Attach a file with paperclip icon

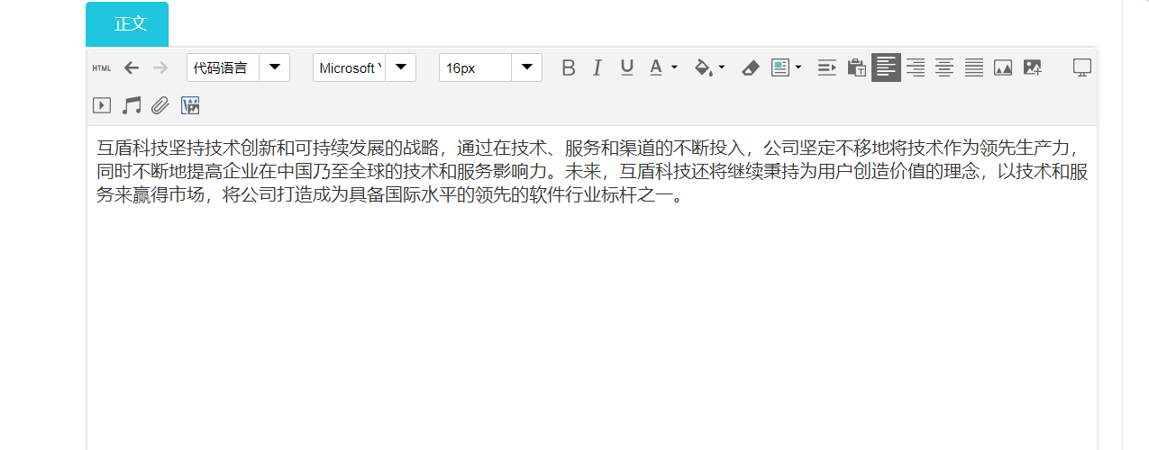tap(160, 105)
